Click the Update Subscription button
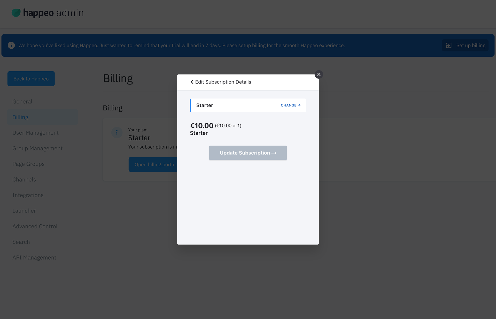This screenshot has width=496, height=319. [247, 153]
